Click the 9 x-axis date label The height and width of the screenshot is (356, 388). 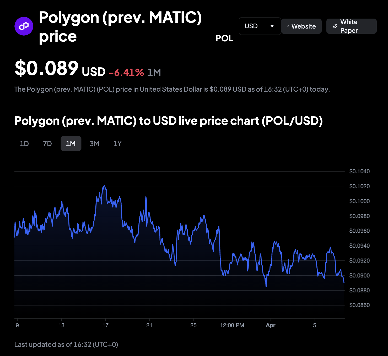pyautogui.click(x=17, y=325)
